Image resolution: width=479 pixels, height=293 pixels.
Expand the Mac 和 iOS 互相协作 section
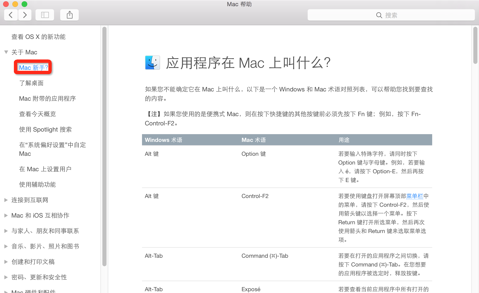coord(6,216)
